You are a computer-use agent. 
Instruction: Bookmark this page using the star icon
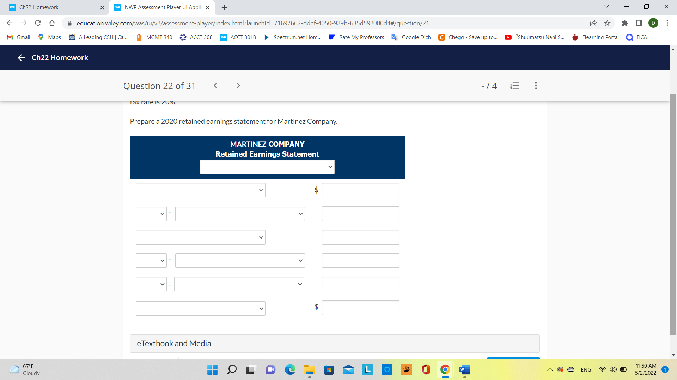607,23
